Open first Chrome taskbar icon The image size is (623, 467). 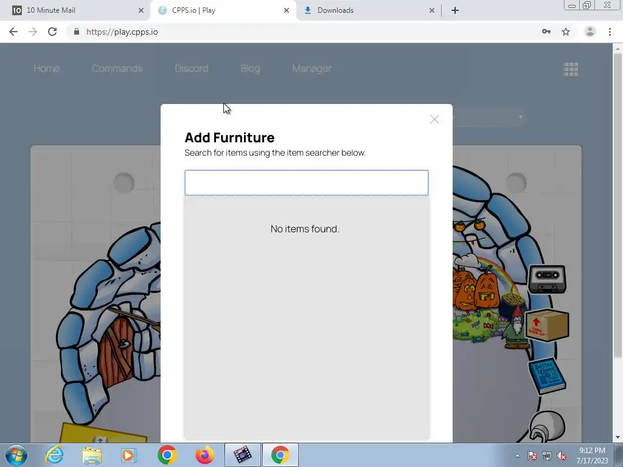click(x=167, y=455)
